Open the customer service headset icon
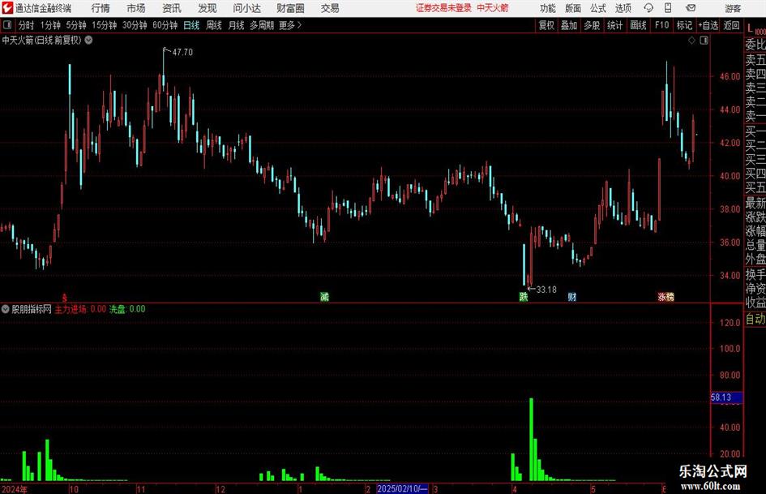Viewport: 766px width, 494px height. [x=648, y=8]
